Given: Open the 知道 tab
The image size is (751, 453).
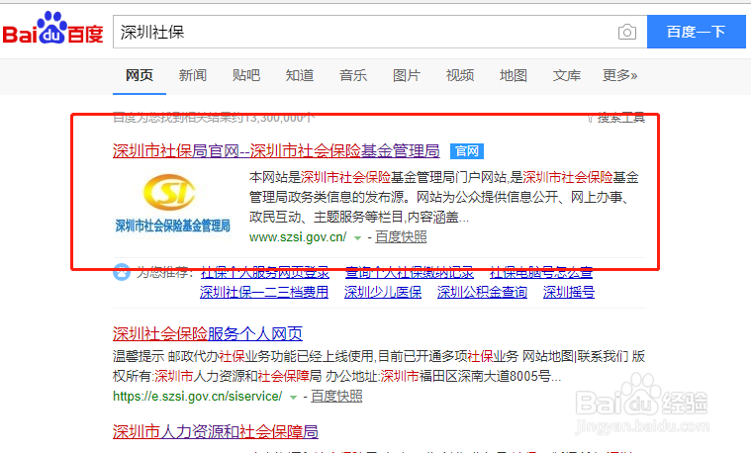Looking at the screenshot, I should tap(300, 75).
